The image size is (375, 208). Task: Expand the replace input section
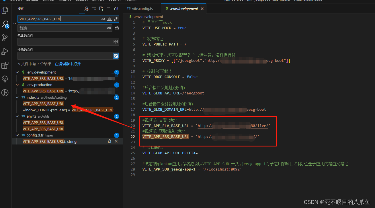pos(14,23)
